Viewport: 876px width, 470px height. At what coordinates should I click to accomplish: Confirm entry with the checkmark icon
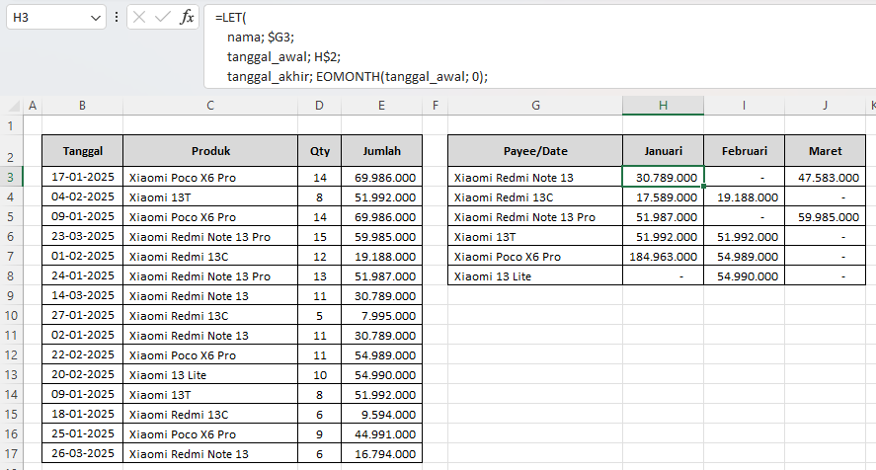[163, 18]
